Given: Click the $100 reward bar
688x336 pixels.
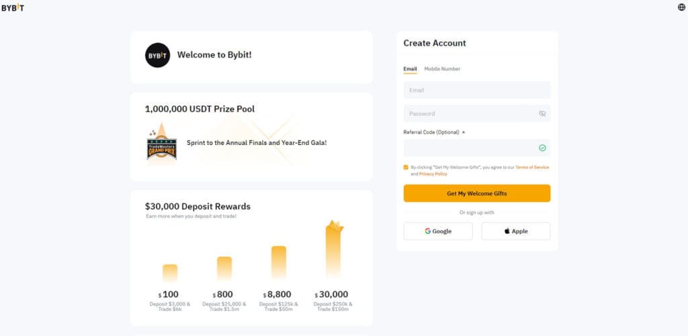Looking at the screenshot, I should [x=170, y=273].
